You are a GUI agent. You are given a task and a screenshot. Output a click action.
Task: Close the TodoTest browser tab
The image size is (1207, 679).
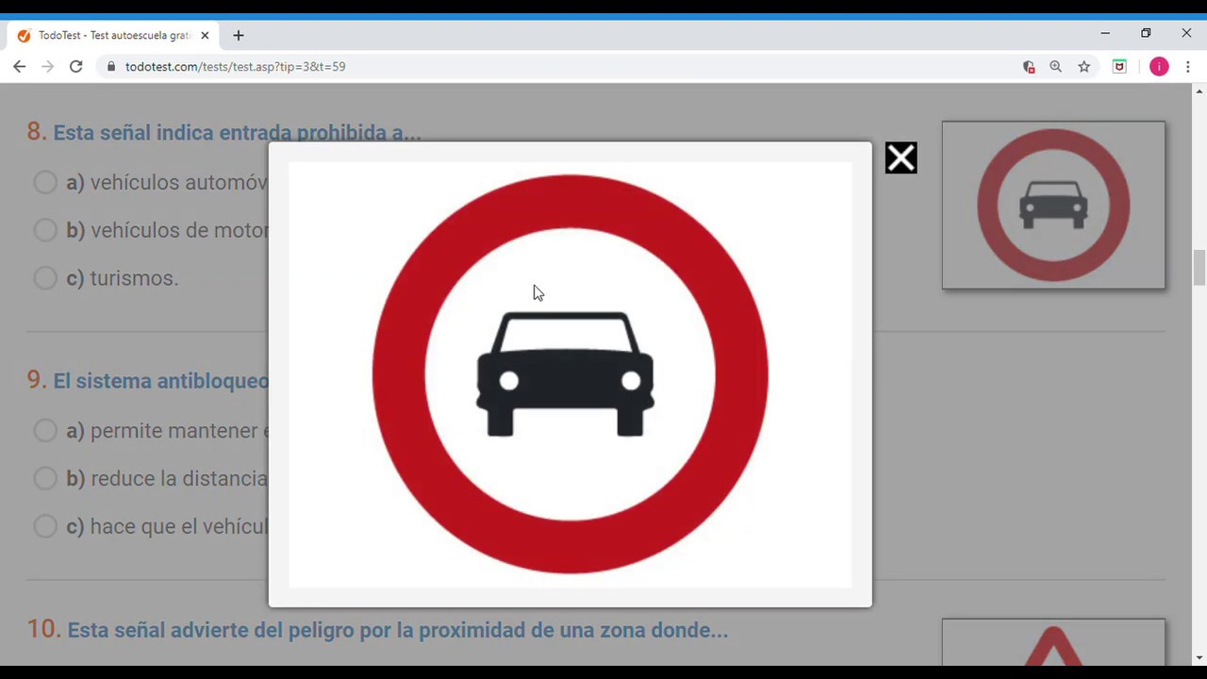tap(205, 36)
